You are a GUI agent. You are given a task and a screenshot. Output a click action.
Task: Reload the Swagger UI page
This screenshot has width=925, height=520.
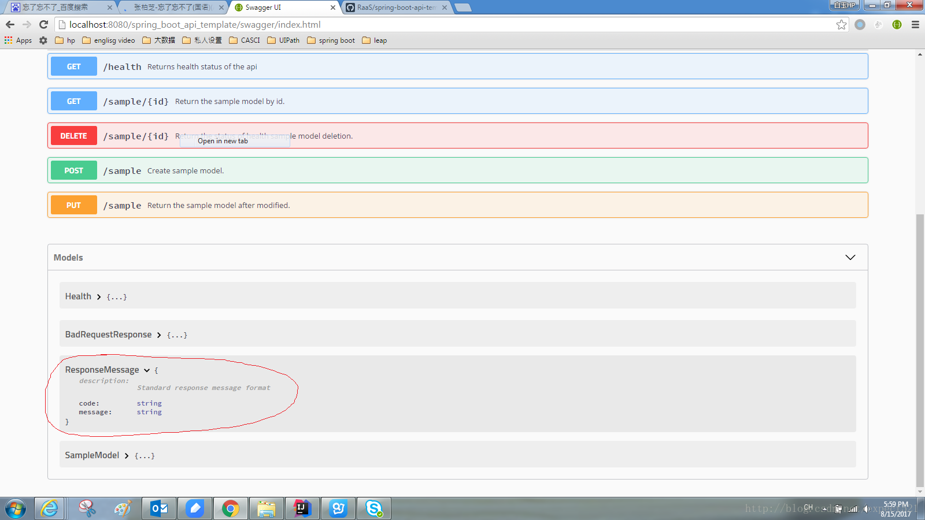(43, 24)
